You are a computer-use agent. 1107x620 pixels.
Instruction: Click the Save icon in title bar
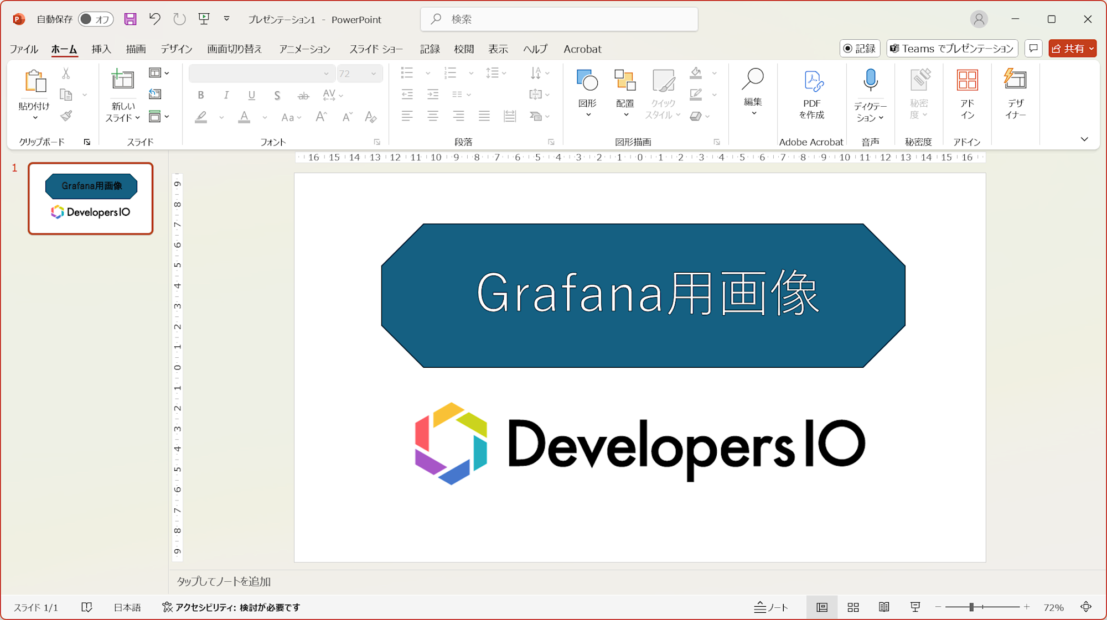(130, 19)
